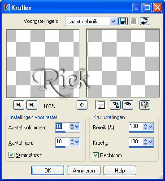Click the proof eye preview icon
The image size is (165, 181).
(x=128, y=105)
